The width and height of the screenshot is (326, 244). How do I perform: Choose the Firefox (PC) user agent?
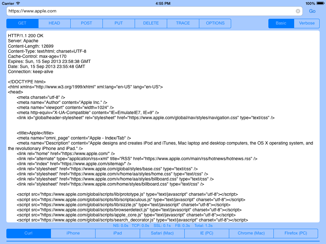point(296,233)
